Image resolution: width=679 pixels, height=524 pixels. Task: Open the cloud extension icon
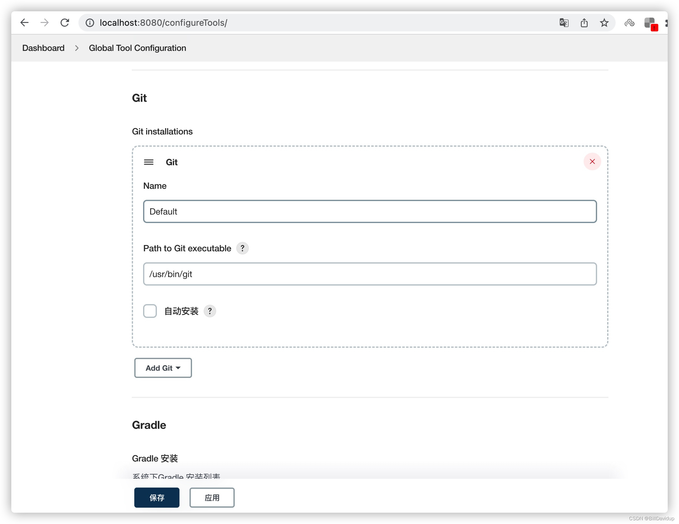(629, 23)
